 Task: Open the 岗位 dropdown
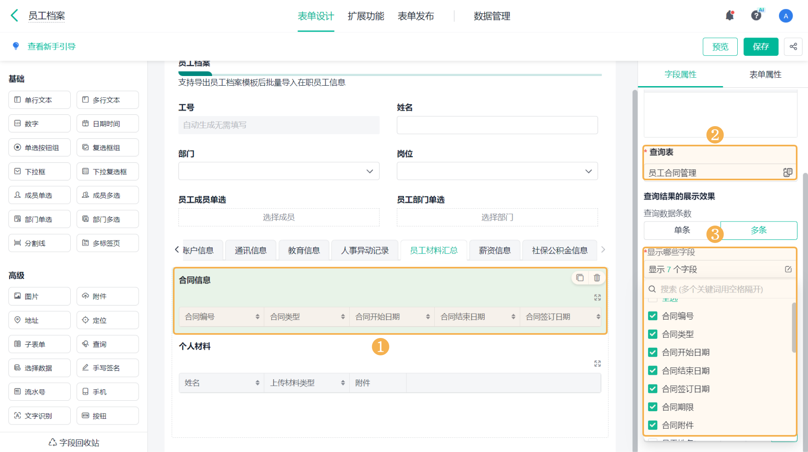(x=497, y=171)
